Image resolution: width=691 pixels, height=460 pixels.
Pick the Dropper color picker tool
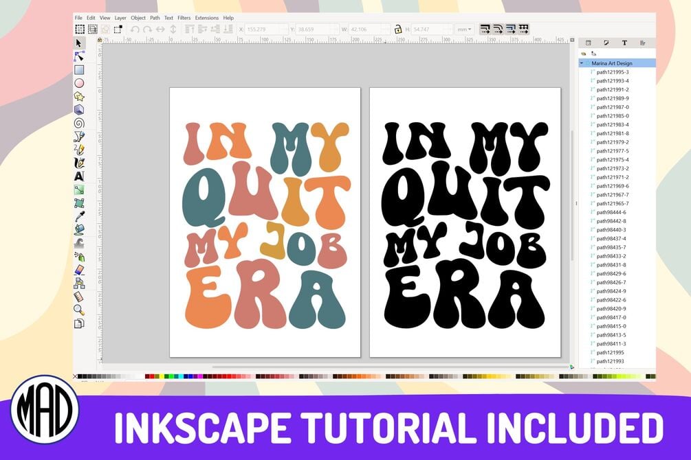coord(79,216)
